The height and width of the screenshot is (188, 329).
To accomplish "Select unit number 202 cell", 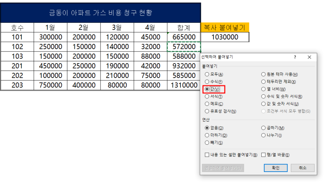I will pyautogui.click(x=17, y=76).
